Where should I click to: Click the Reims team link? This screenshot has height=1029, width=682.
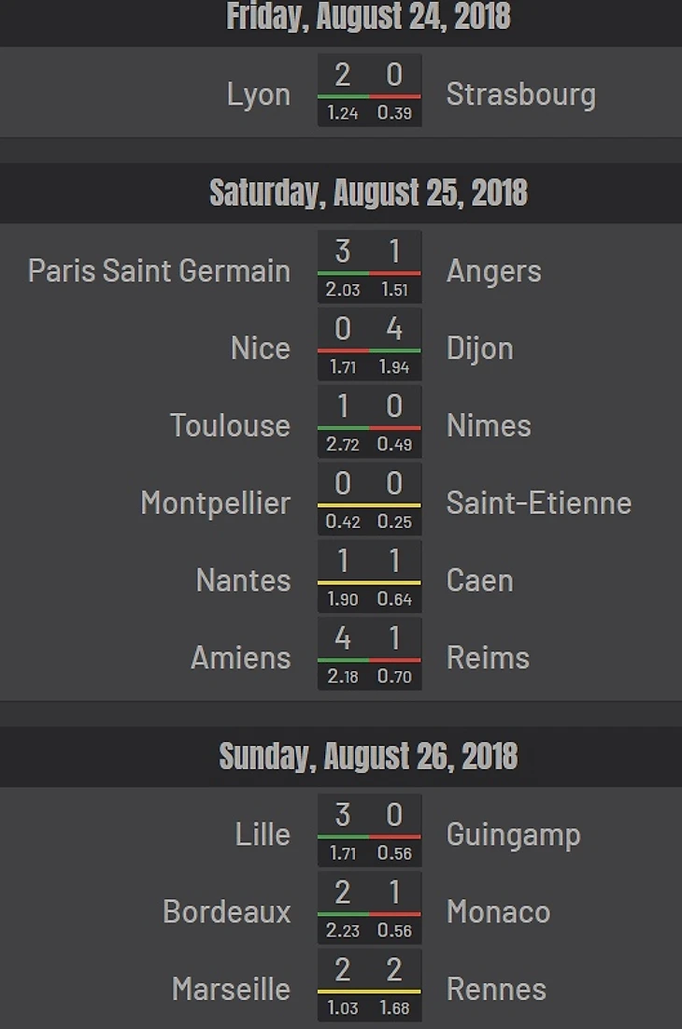pos(488,658)
